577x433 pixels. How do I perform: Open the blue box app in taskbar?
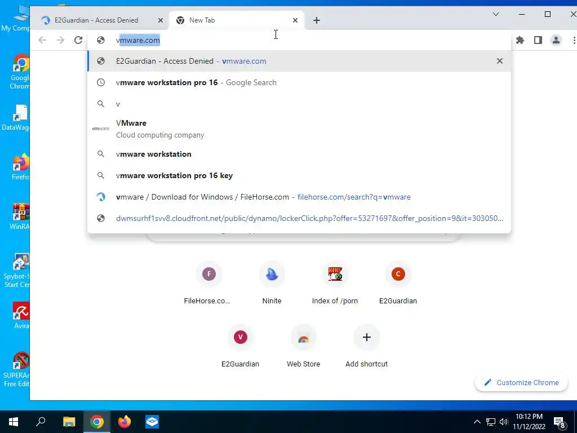[152, 422]
